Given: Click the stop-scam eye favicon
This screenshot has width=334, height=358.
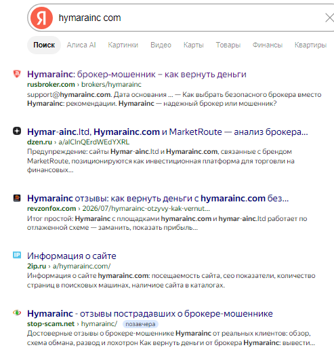Looking at the screenshot, I should click(17, 313).
